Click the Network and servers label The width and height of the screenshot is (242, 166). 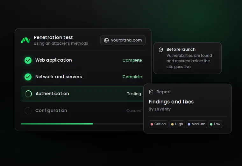59,77
